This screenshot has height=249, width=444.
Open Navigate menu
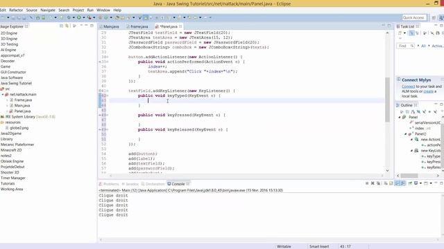(x=48, y=10)
